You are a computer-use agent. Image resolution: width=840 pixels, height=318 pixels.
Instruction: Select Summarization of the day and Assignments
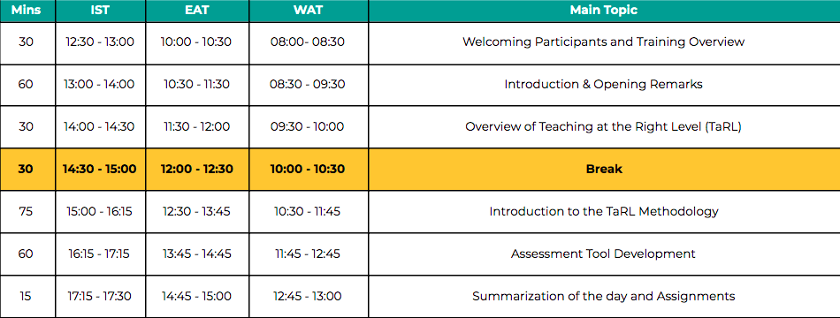click(x=604, y=297)
